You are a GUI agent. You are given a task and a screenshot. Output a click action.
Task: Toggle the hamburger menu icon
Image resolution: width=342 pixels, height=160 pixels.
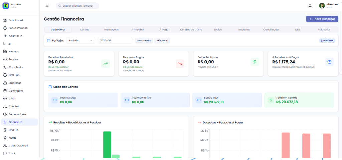(47, 6)
